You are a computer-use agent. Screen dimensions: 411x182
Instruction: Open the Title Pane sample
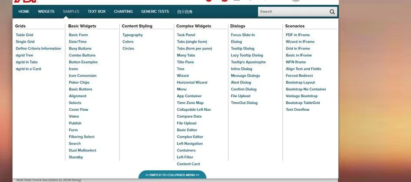click(x=185, y=62)
